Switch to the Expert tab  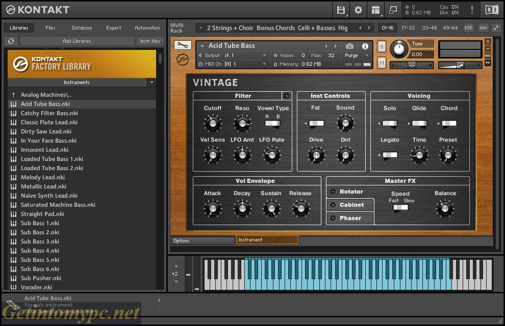click(114, 28)
